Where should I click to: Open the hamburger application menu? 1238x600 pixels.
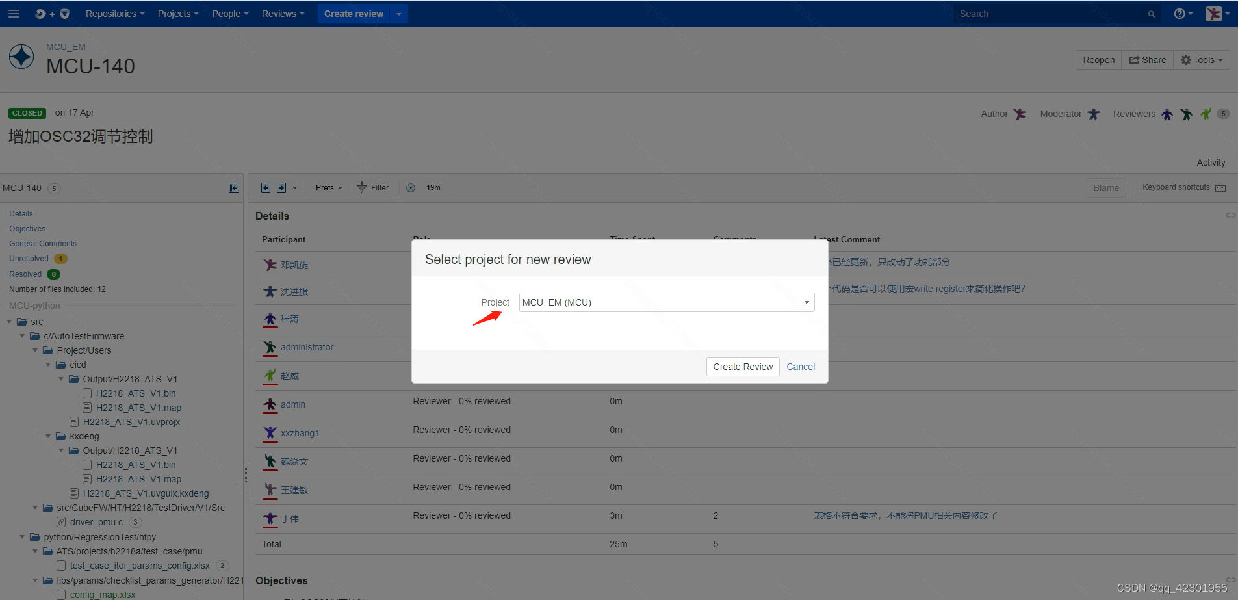[14, 14]
